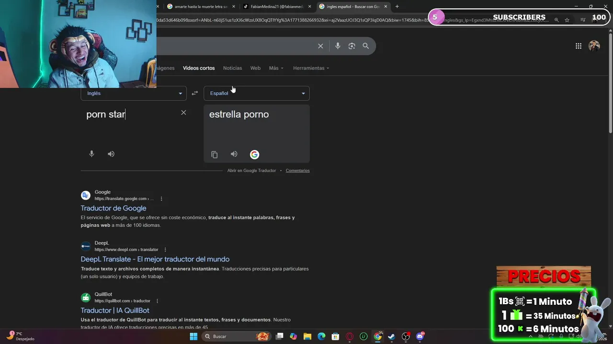The height and width of the screenshot is (344, 613).
Task: Click the translate.google.com result URL
Action: 124,199
